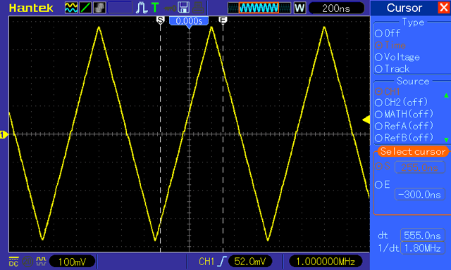Click the waveform memory position overview bar
The image size is (451, 270).
click(x=259, y=8)
